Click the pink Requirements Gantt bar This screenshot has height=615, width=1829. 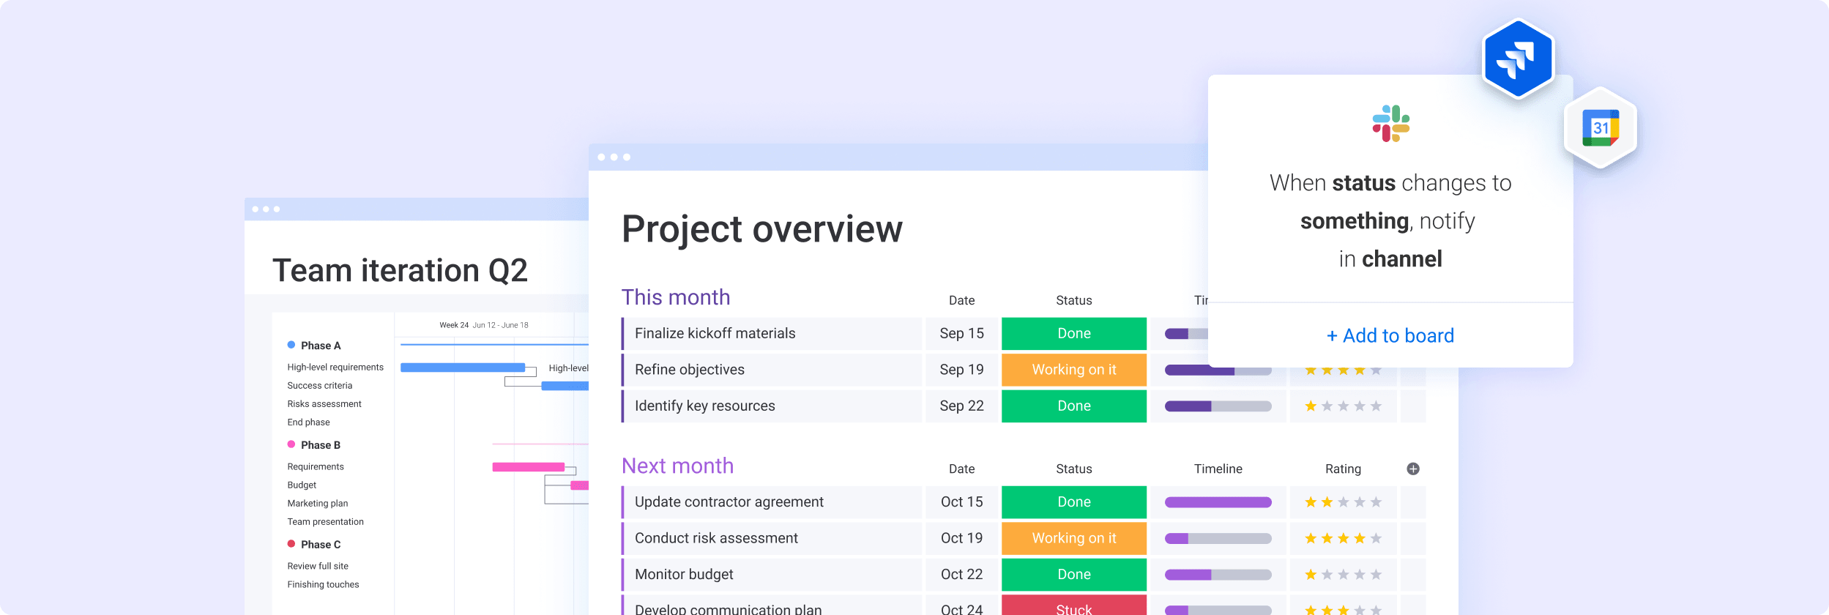[529, 467]
